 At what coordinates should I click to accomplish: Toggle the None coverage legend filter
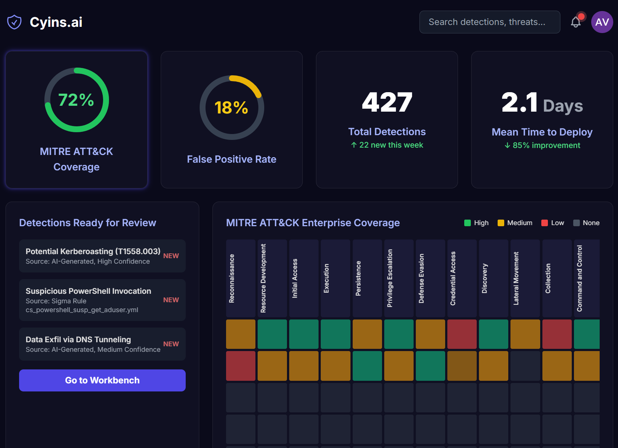tap(586, 223)
